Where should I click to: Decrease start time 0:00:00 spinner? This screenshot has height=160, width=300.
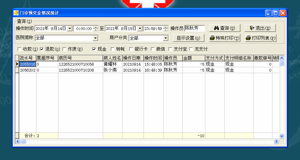click(96, 30)
